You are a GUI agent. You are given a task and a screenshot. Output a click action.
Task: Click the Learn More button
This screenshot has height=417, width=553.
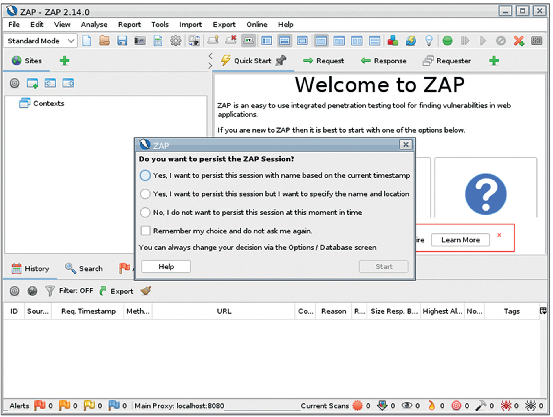(460, 240)
